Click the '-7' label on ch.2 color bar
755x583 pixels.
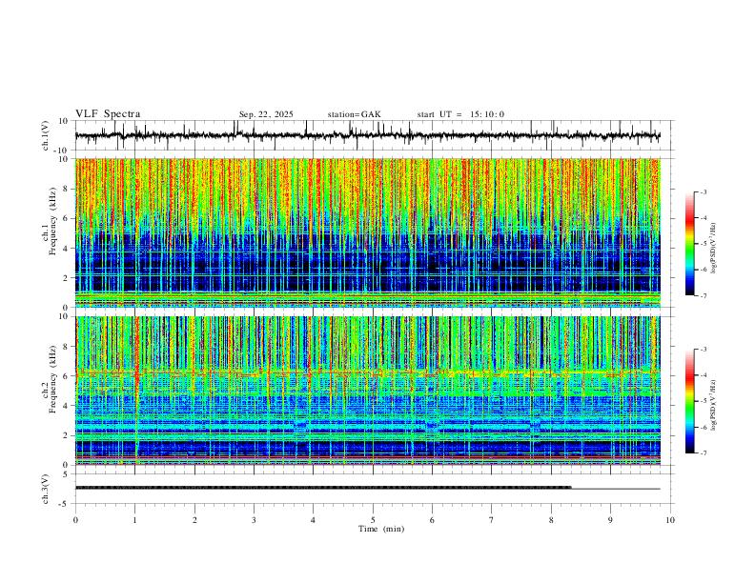(x=703, y=452)
